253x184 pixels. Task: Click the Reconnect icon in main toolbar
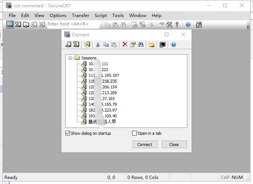point(34,25)
